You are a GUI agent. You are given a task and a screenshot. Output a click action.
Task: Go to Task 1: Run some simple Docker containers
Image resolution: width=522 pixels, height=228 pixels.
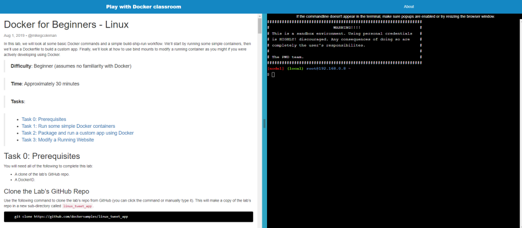click(x=68, y=126)
